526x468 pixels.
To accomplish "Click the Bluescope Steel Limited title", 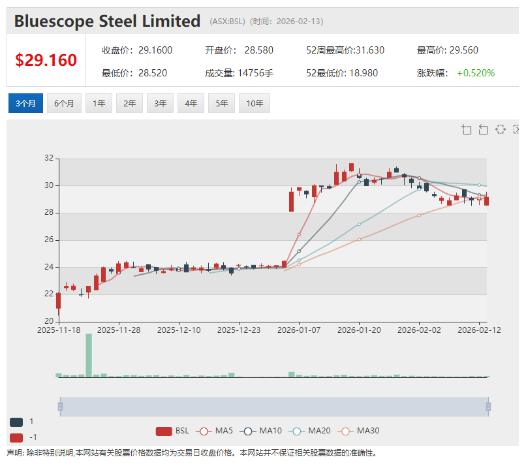I will tap(107, 21).
